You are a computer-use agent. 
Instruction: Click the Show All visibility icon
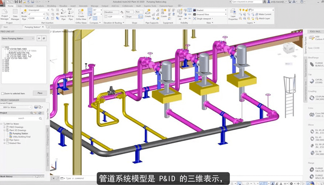coord(180,14)
